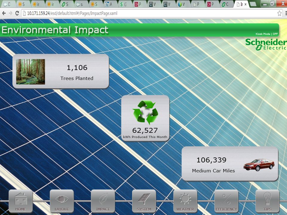Click the Schneider Electric logo
Screen dimensions: 287x215
click(266, 44)
